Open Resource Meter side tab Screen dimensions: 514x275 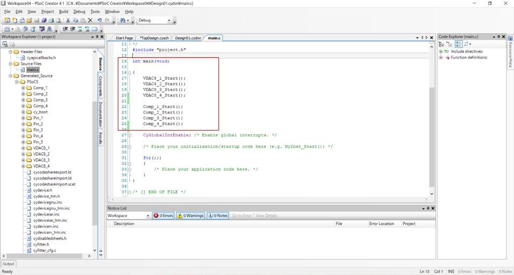(x=510, y=52)
